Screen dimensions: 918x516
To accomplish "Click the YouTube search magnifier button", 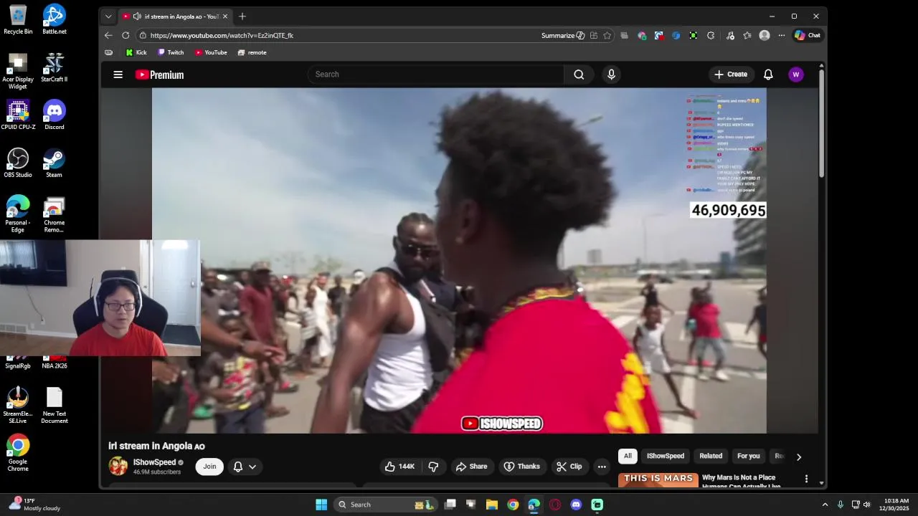I will pyautogui.click(x=579, y=75).
